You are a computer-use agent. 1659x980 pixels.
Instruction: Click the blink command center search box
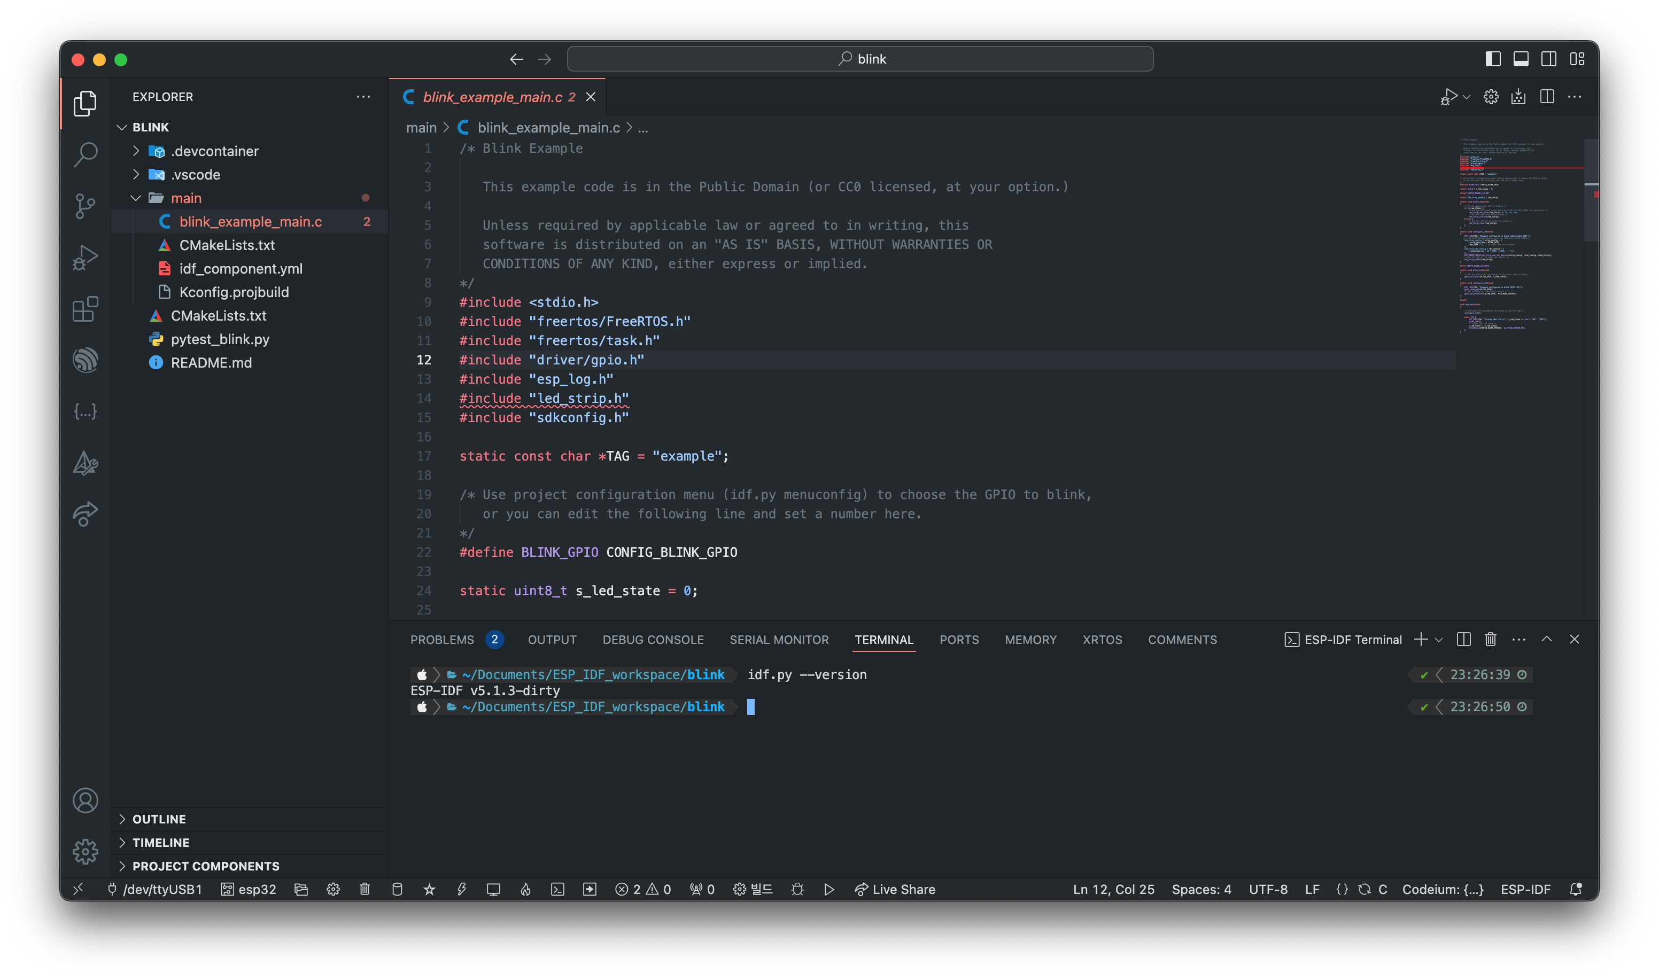[x=860, y=59]
